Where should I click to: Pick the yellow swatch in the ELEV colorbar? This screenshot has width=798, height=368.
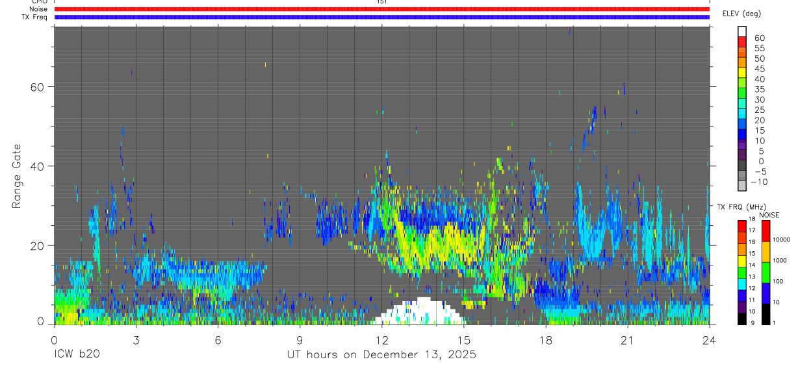(x=742, y=72)
